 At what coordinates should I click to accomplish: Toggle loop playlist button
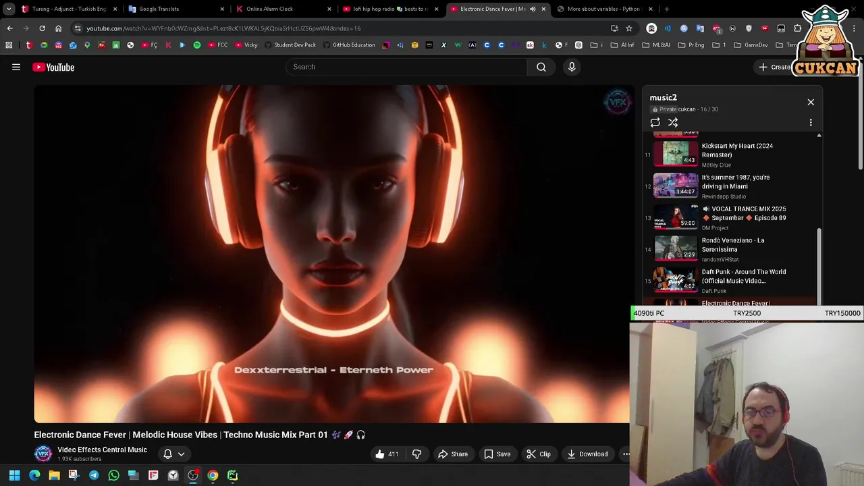655,122
